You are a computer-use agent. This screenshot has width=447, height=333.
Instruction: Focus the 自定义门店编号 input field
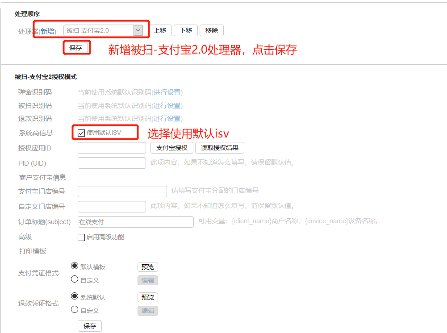(x=112, y=207)
